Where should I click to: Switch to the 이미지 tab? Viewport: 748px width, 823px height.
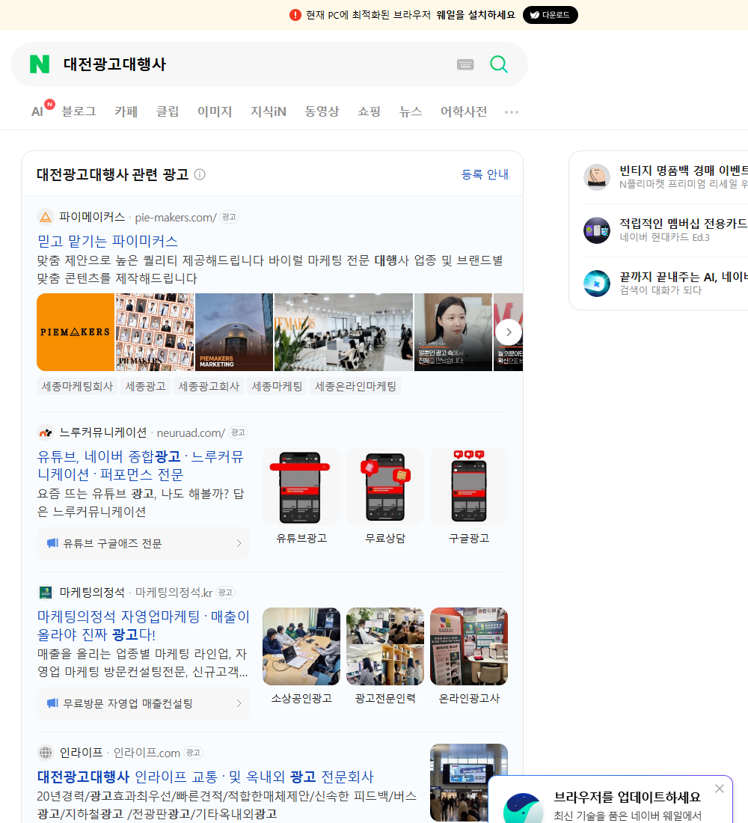point(215,111)
